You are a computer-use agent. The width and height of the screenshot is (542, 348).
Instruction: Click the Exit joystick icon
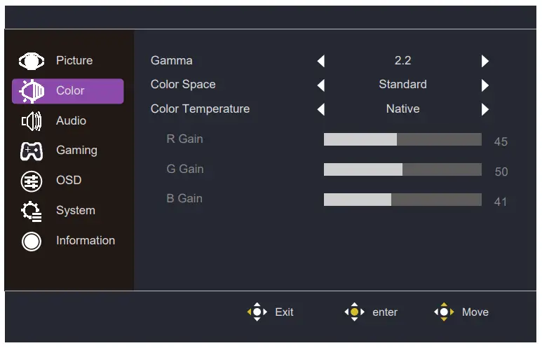click(257, 312)
